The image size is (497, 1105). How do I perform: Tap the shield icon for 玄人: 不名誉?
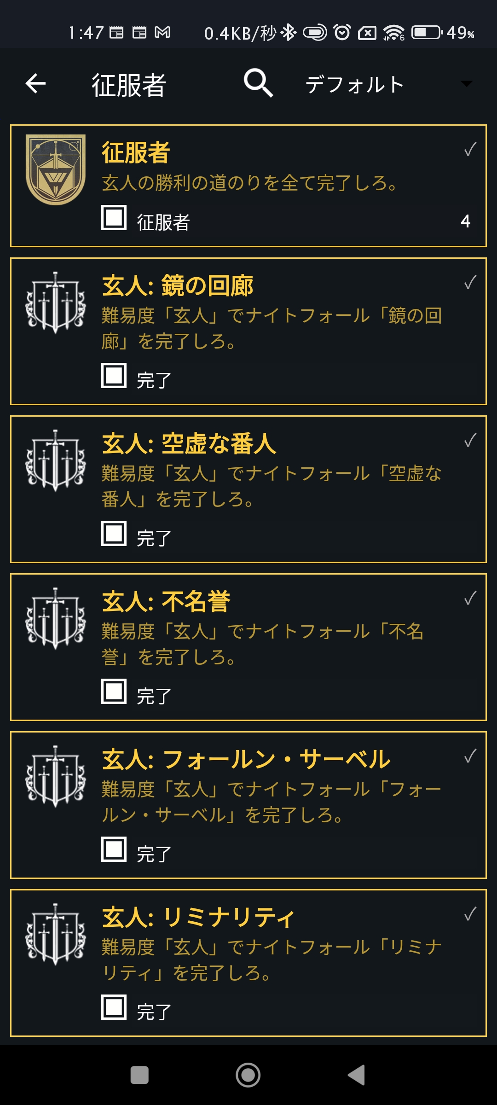point(56,618)
